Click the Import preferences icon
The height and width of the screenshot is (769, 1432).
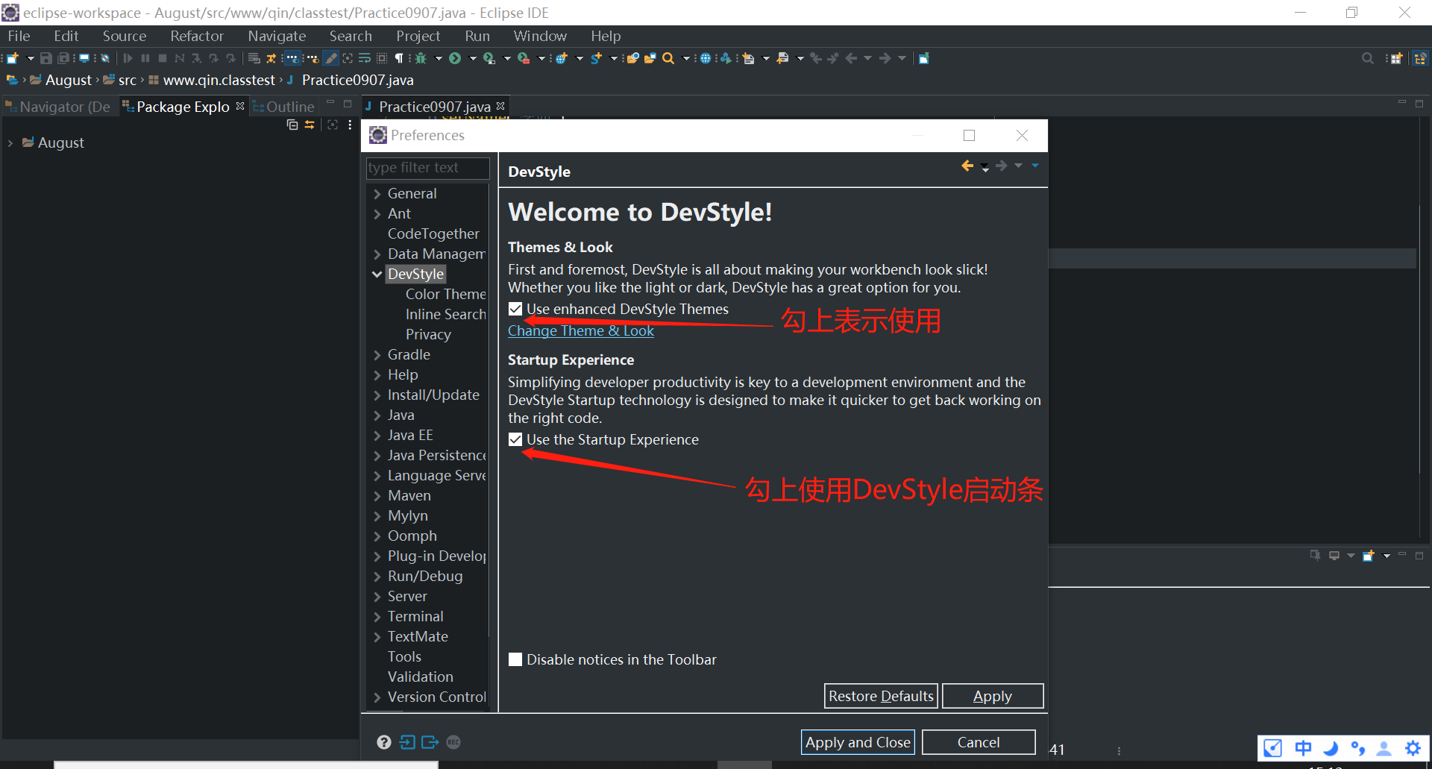pos(407,742)
